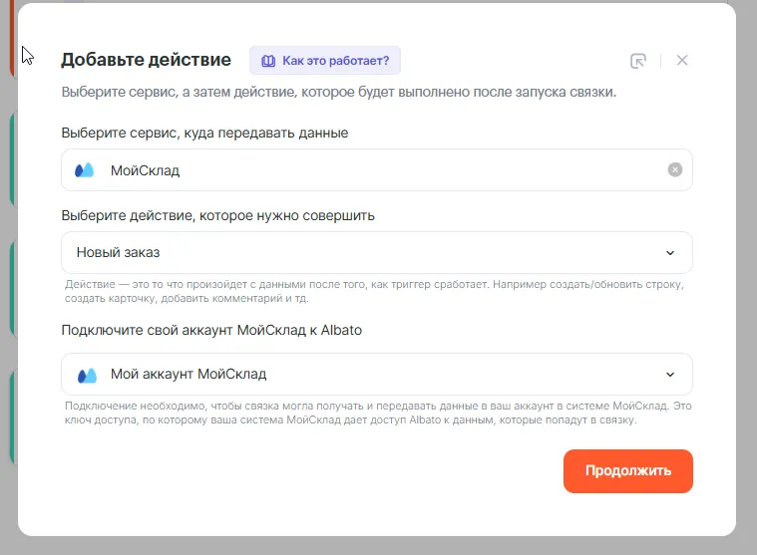Click the book icon beside "Как это работает?"

[267, 61]
